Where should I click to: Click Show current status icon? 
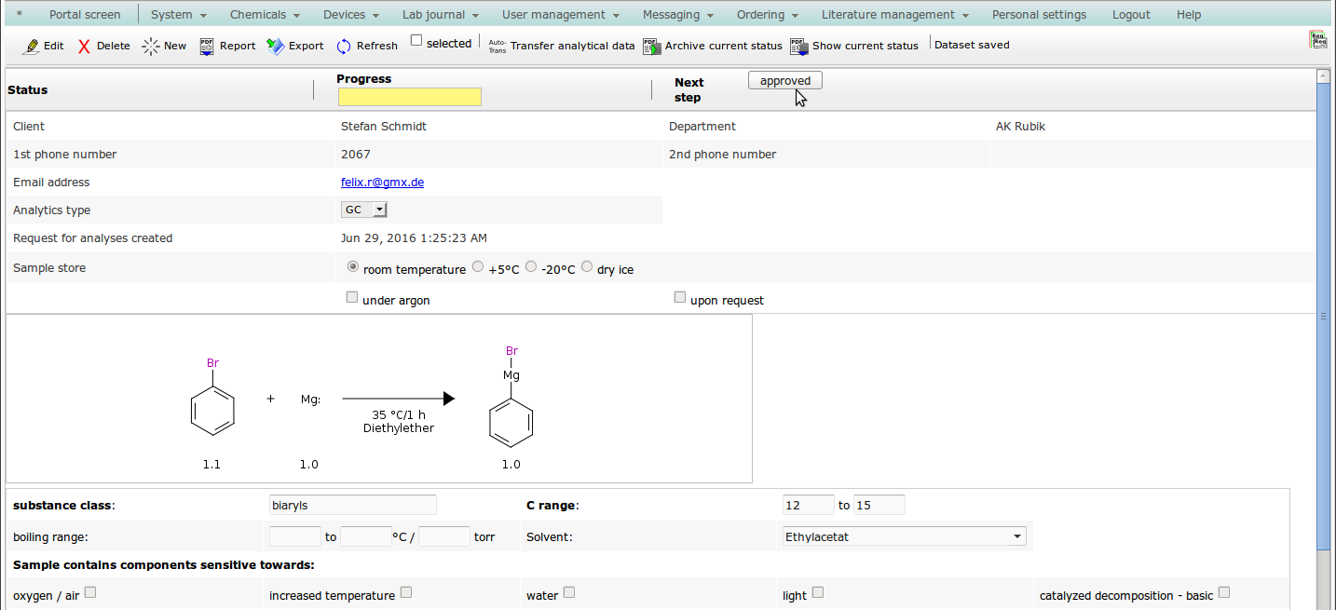click(798, 46)
